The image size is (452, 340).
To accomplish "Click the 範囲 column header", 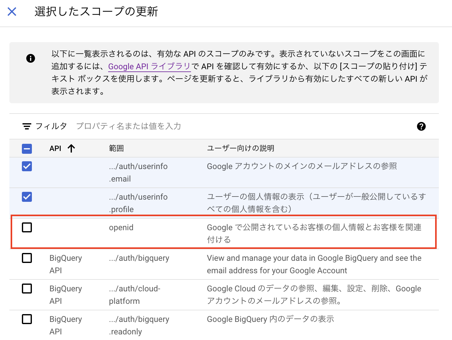I will pos(116,148).
